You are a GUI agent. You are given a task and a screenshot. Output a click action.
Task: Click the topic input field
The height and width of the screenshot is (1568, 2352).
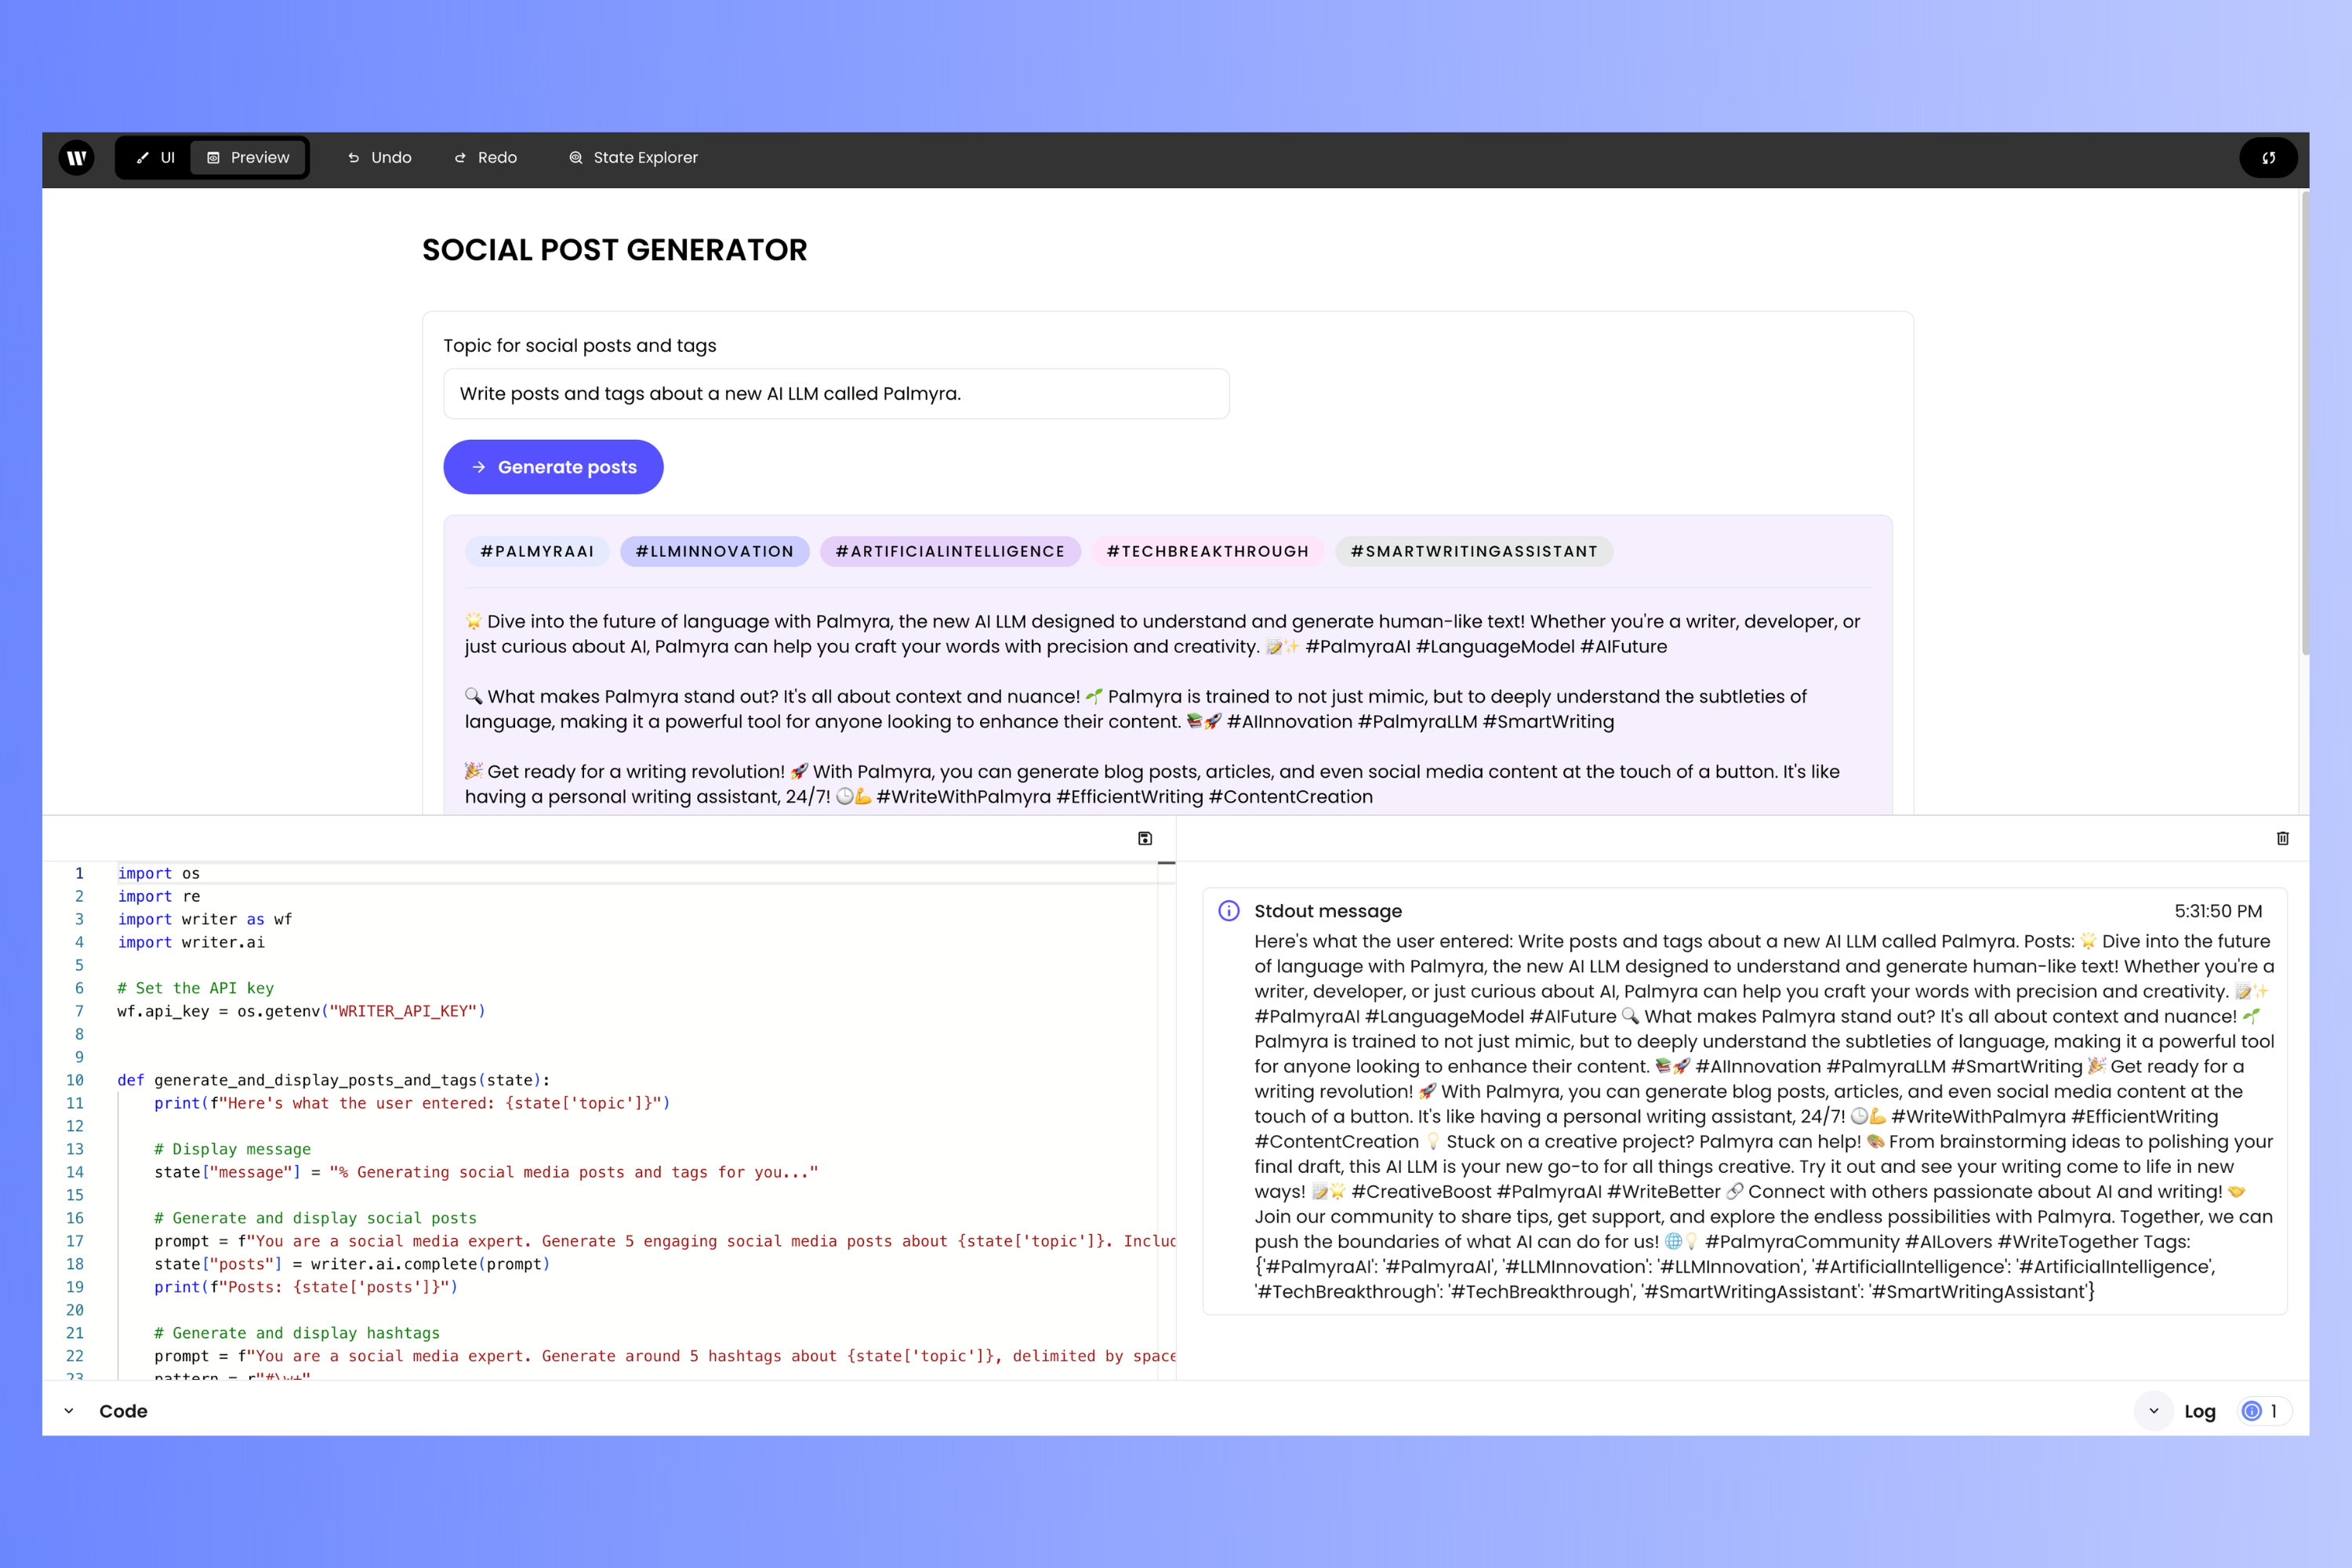(836, 394)
